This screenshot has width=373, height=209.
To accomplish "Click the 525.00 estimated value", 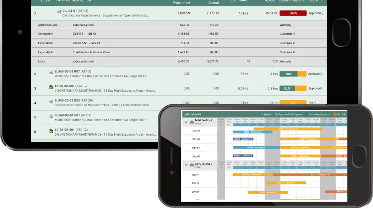I will click(x=185, y=25).
